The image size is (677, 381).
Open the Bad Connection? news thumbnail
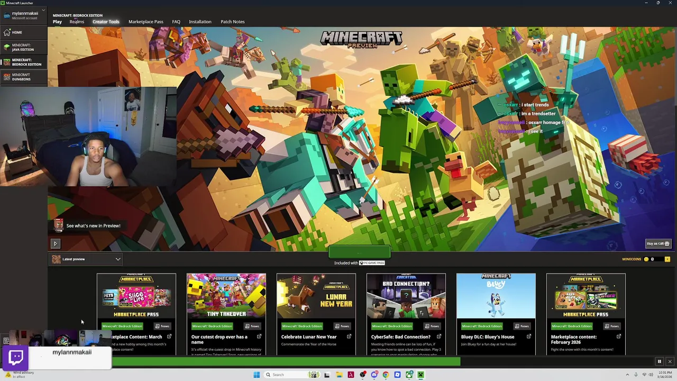406,296
